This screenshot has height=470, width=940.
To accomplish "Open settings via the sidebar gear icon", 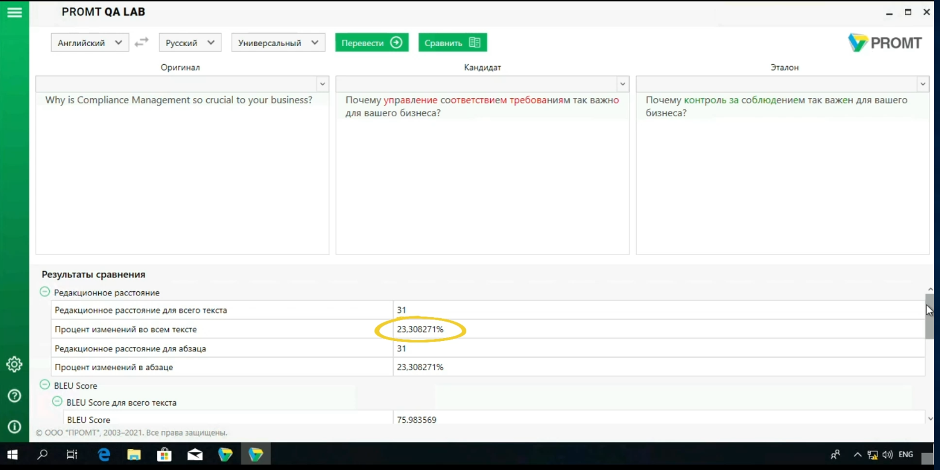I will coord(15,364).
